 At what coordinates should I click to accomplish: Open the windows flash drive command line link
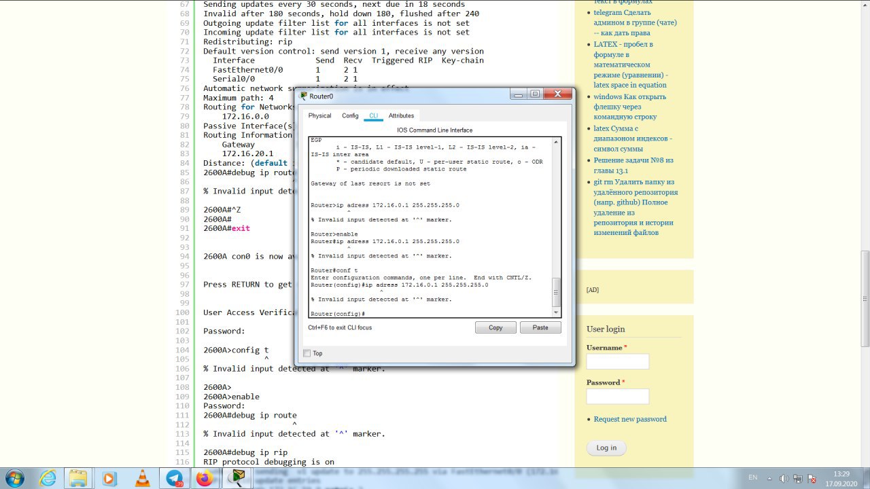click(x=629, y=107)
